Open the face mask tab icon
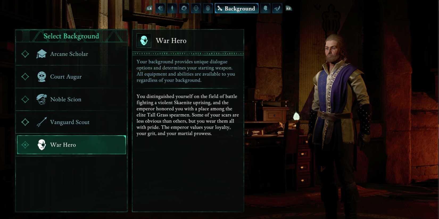 pyautogui.click(x=196, y=8)
